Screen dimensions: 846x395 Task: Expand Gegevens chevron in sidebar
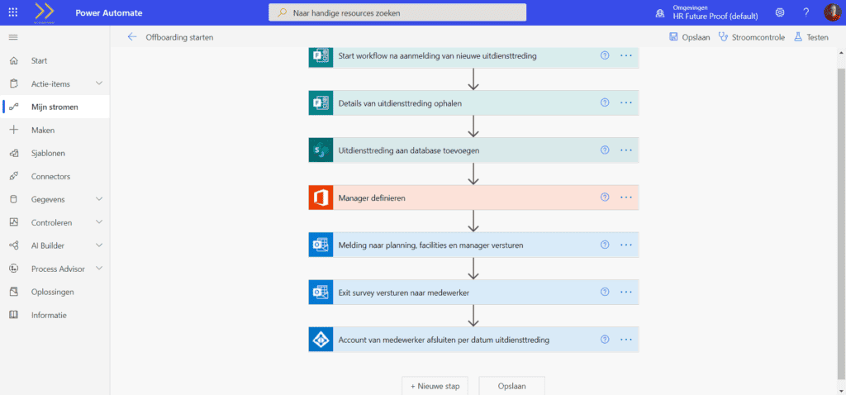coord(99,199)
